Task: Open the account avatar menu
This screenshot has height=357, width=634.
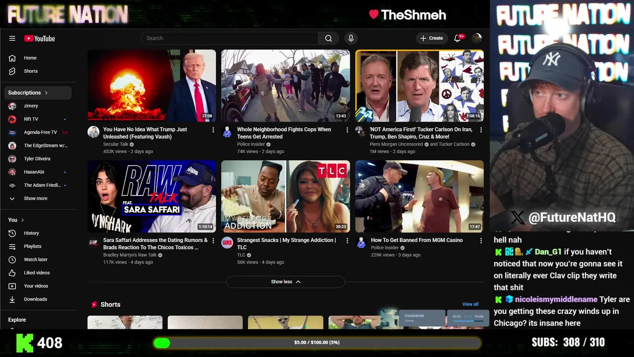Action: pos(476,38)
